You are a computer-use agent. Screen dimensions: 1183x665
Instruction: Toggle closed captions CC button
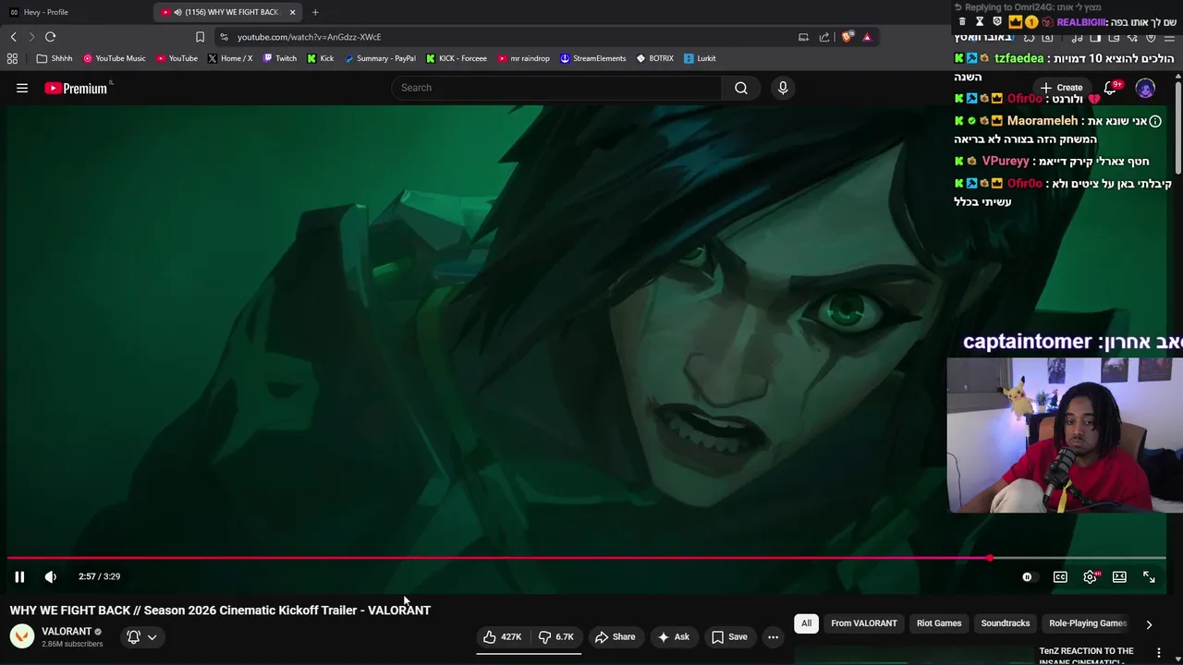(1060, 577)
